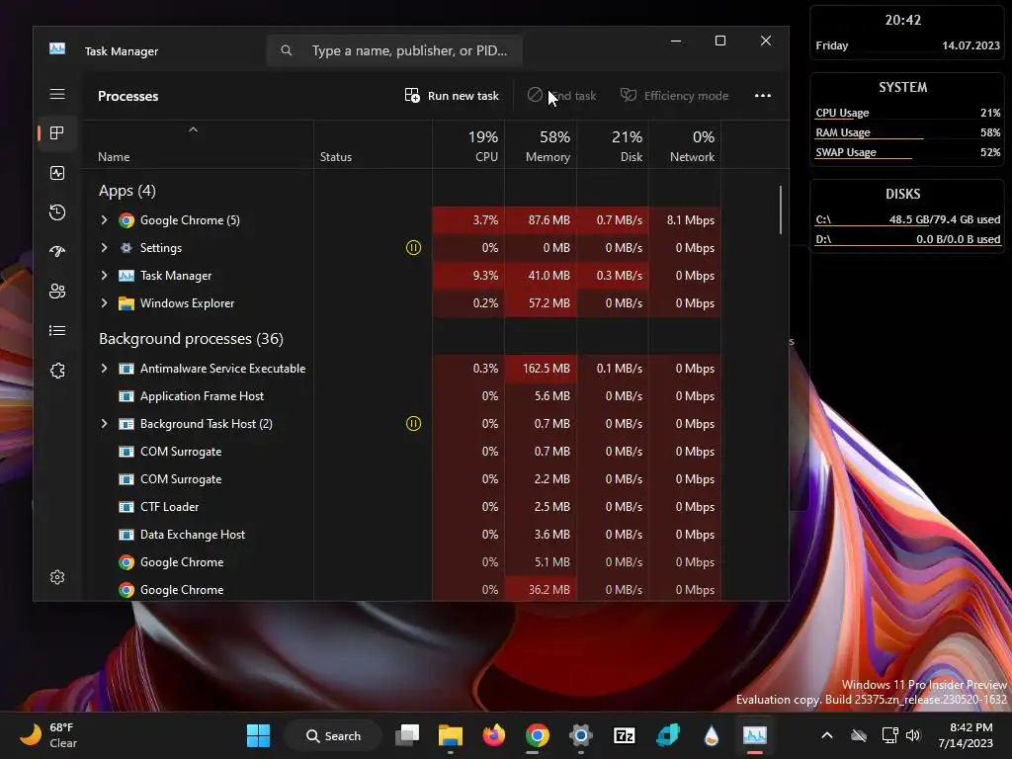Viewport: 1012px width, 759px height.
Task: Open Google Chrome from the taskbar
Action: click(537, 735)
